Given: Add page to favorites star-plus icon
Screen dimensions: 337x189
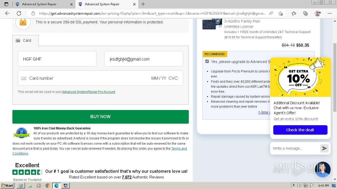Looking at the screenshot, I should click(280, 13).
